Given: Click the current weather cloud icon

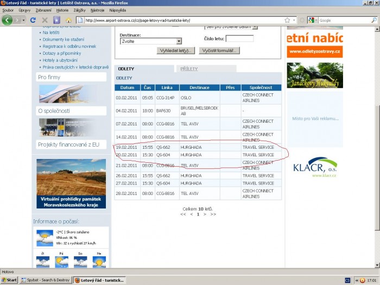Looking at the screenshot, I should (45, 237).
